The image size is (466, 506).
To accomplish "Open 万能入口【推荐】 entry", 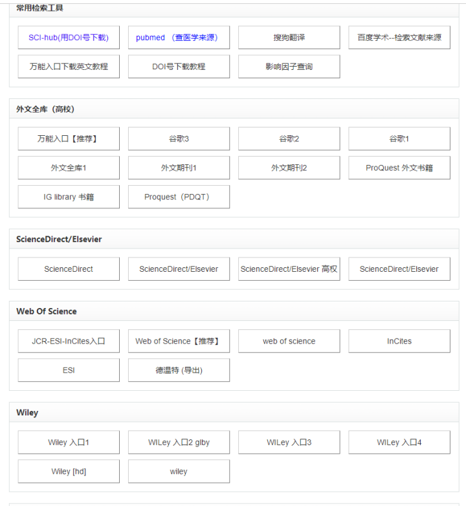I will (x=69, y=138).
